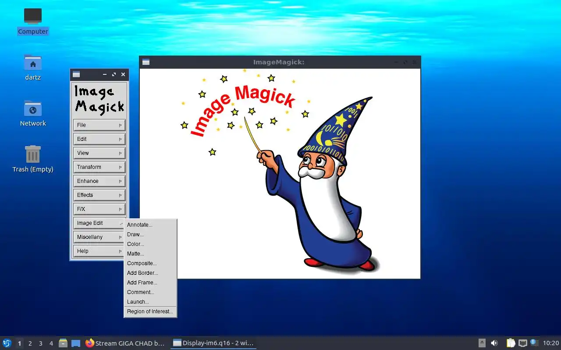This screenshot has height=350, width=561.
Task: Open the command widget's window menu icon
Action: coord(76,74)
